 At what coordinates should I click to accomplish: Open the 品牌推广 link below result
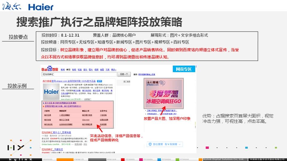coord(88,99)
